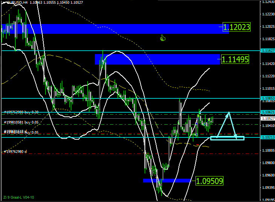275x202 pixels.
Task: Click the cyan 1.10213 price tag
Action: pyautogui.click(x=268, y=137)
